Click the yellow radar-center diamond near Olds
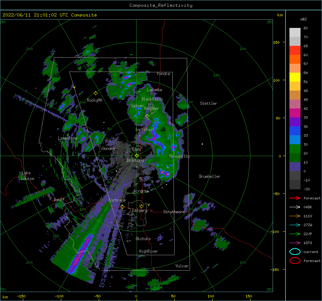 (137, 156)
